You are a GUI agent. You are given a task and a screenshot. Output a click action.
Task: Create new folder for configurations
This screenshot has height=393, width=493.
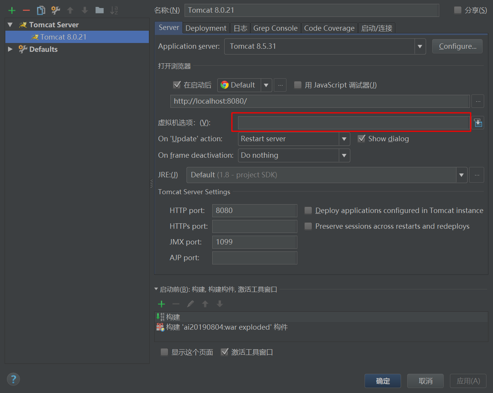100,10
